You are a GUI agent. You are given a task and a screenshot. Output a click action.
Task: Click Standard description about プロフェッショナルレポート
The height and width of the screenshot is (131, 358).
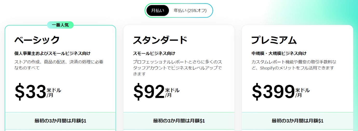pyautogui.click(x=177, y=68)
